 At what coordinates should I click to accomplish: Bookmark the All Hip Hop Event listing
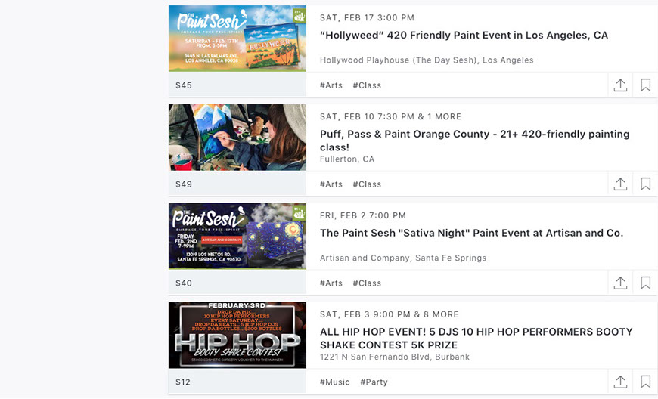pos(645,382)
